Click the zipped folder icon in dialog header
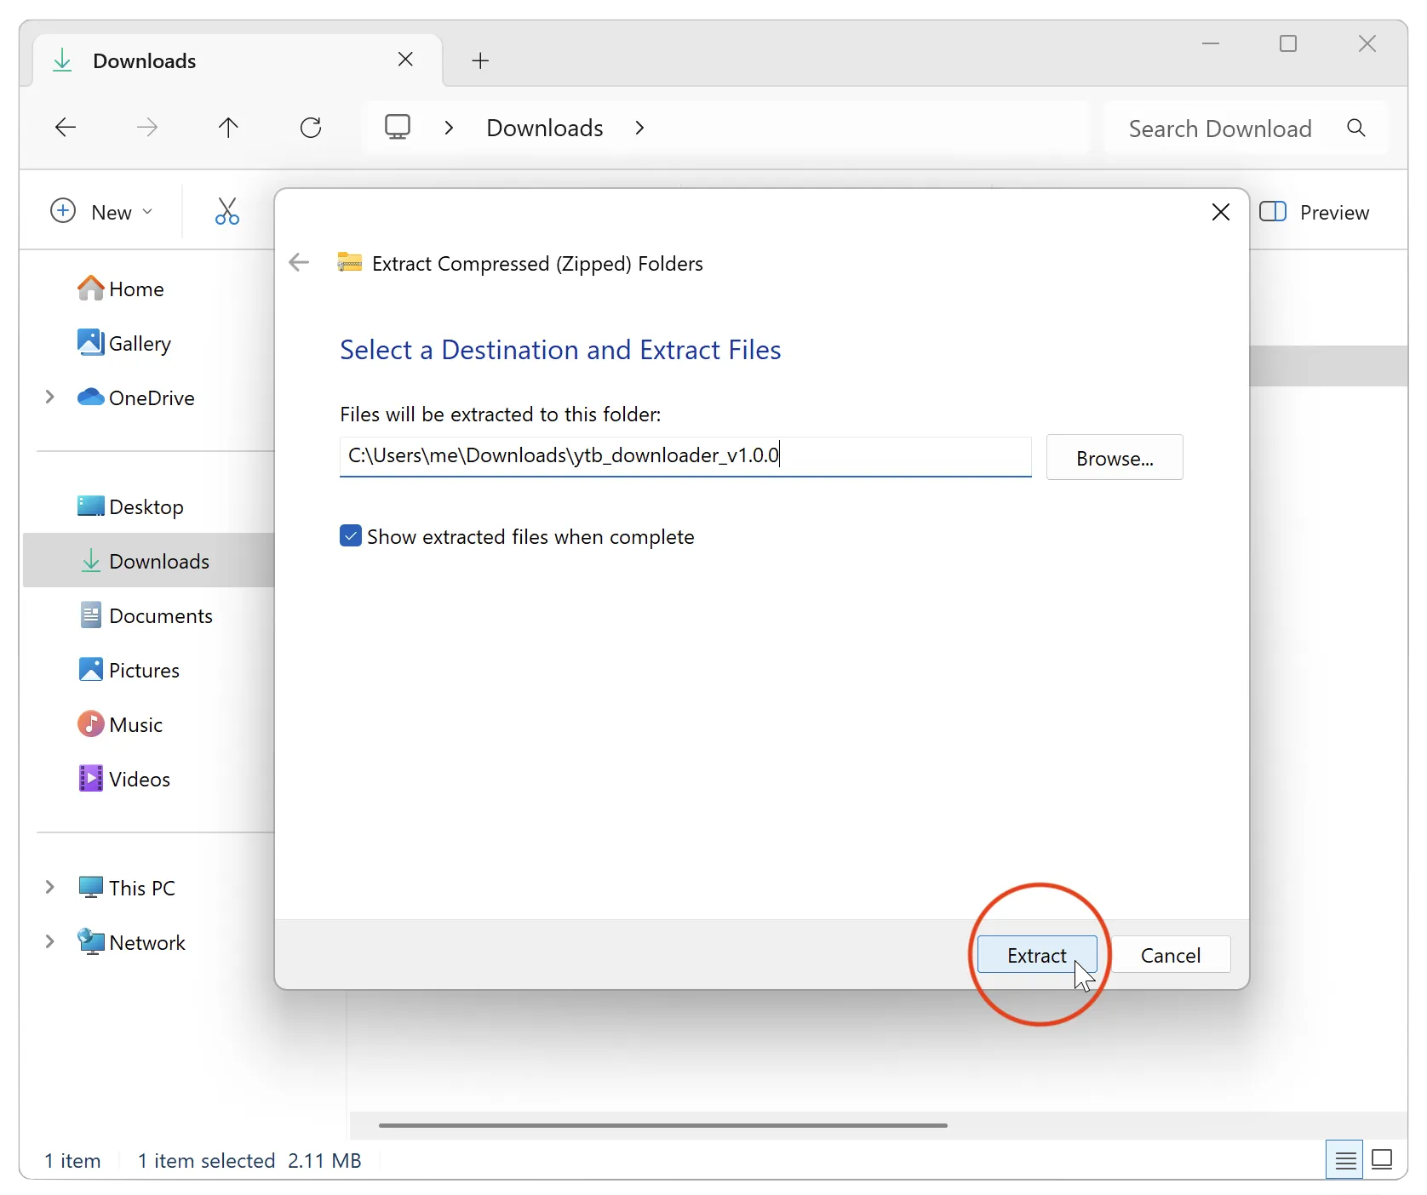 point(350,262)
